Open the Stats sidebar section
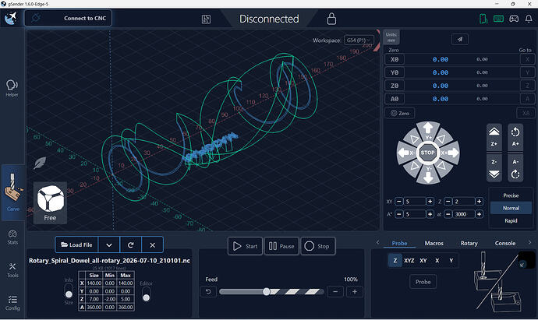Viewport: 538px width, 320px height. coord(12,237)
